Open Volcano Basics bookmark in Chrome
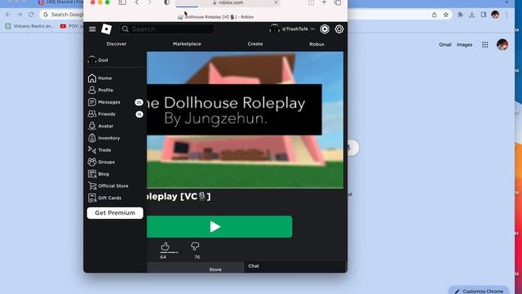 coord(29,26)
